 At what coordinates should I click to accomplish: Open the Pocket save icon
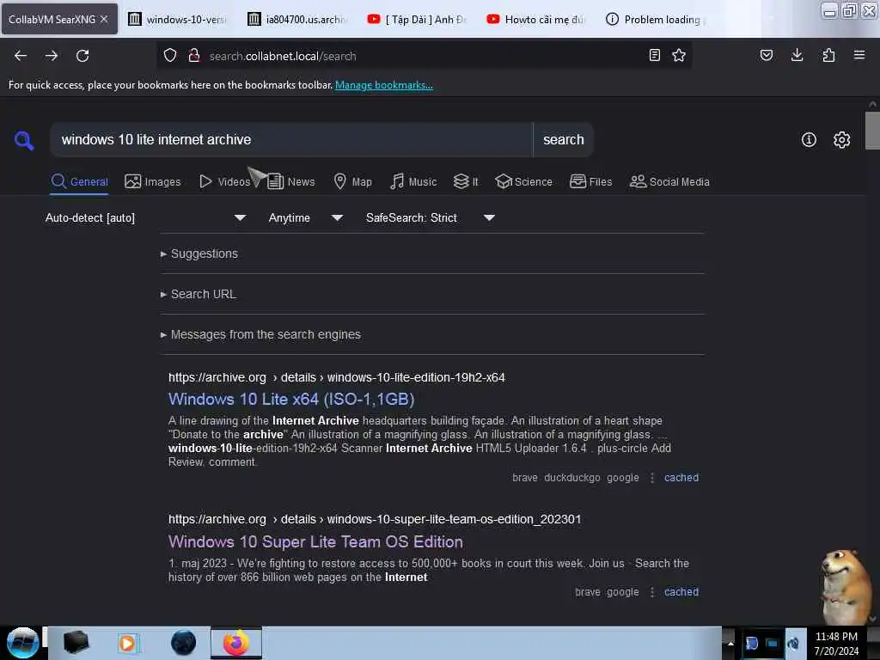(767, 55)
